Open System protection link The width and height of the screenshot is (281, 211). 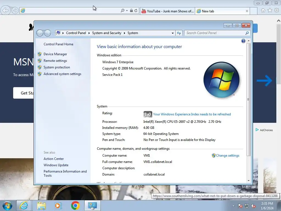coord(57,67)
